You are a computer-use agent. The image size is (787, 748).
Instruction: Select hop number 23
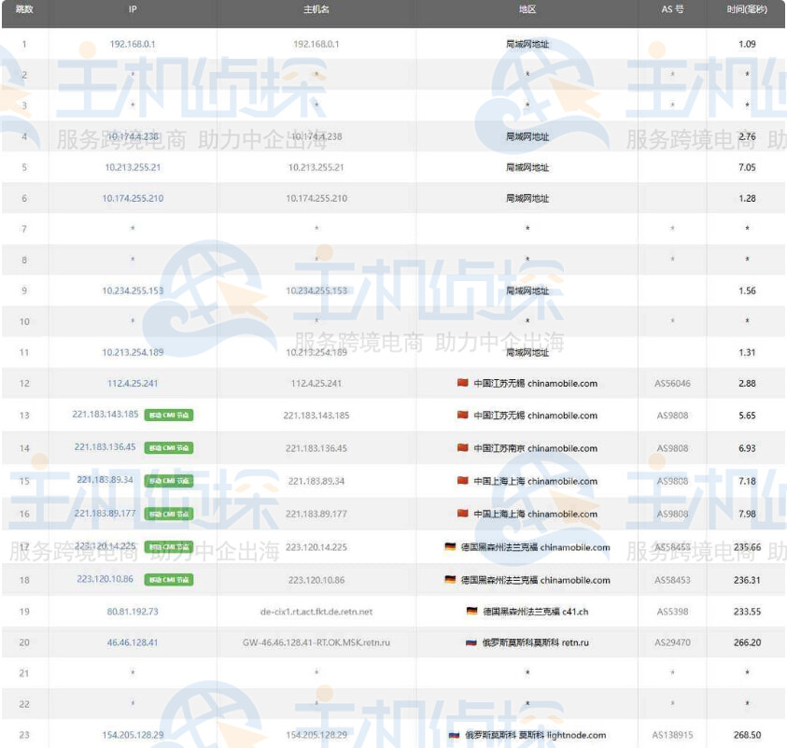[24, 735]
